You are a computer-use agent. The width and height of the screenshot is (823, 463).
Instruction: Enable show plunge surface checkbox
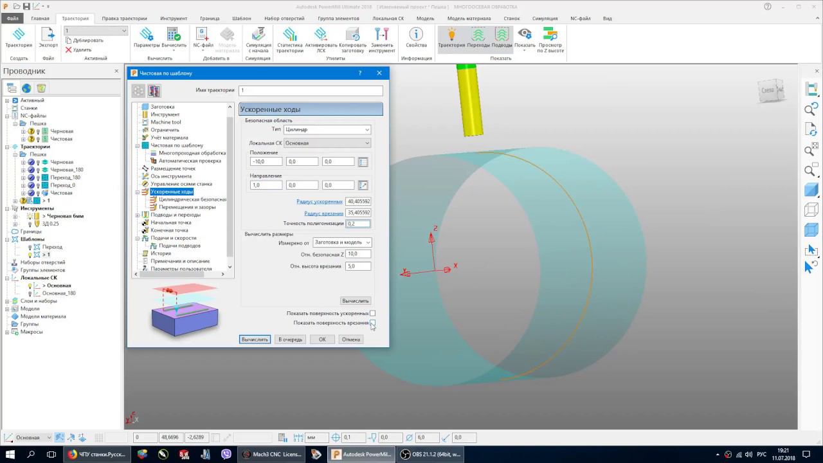point(372,323)
